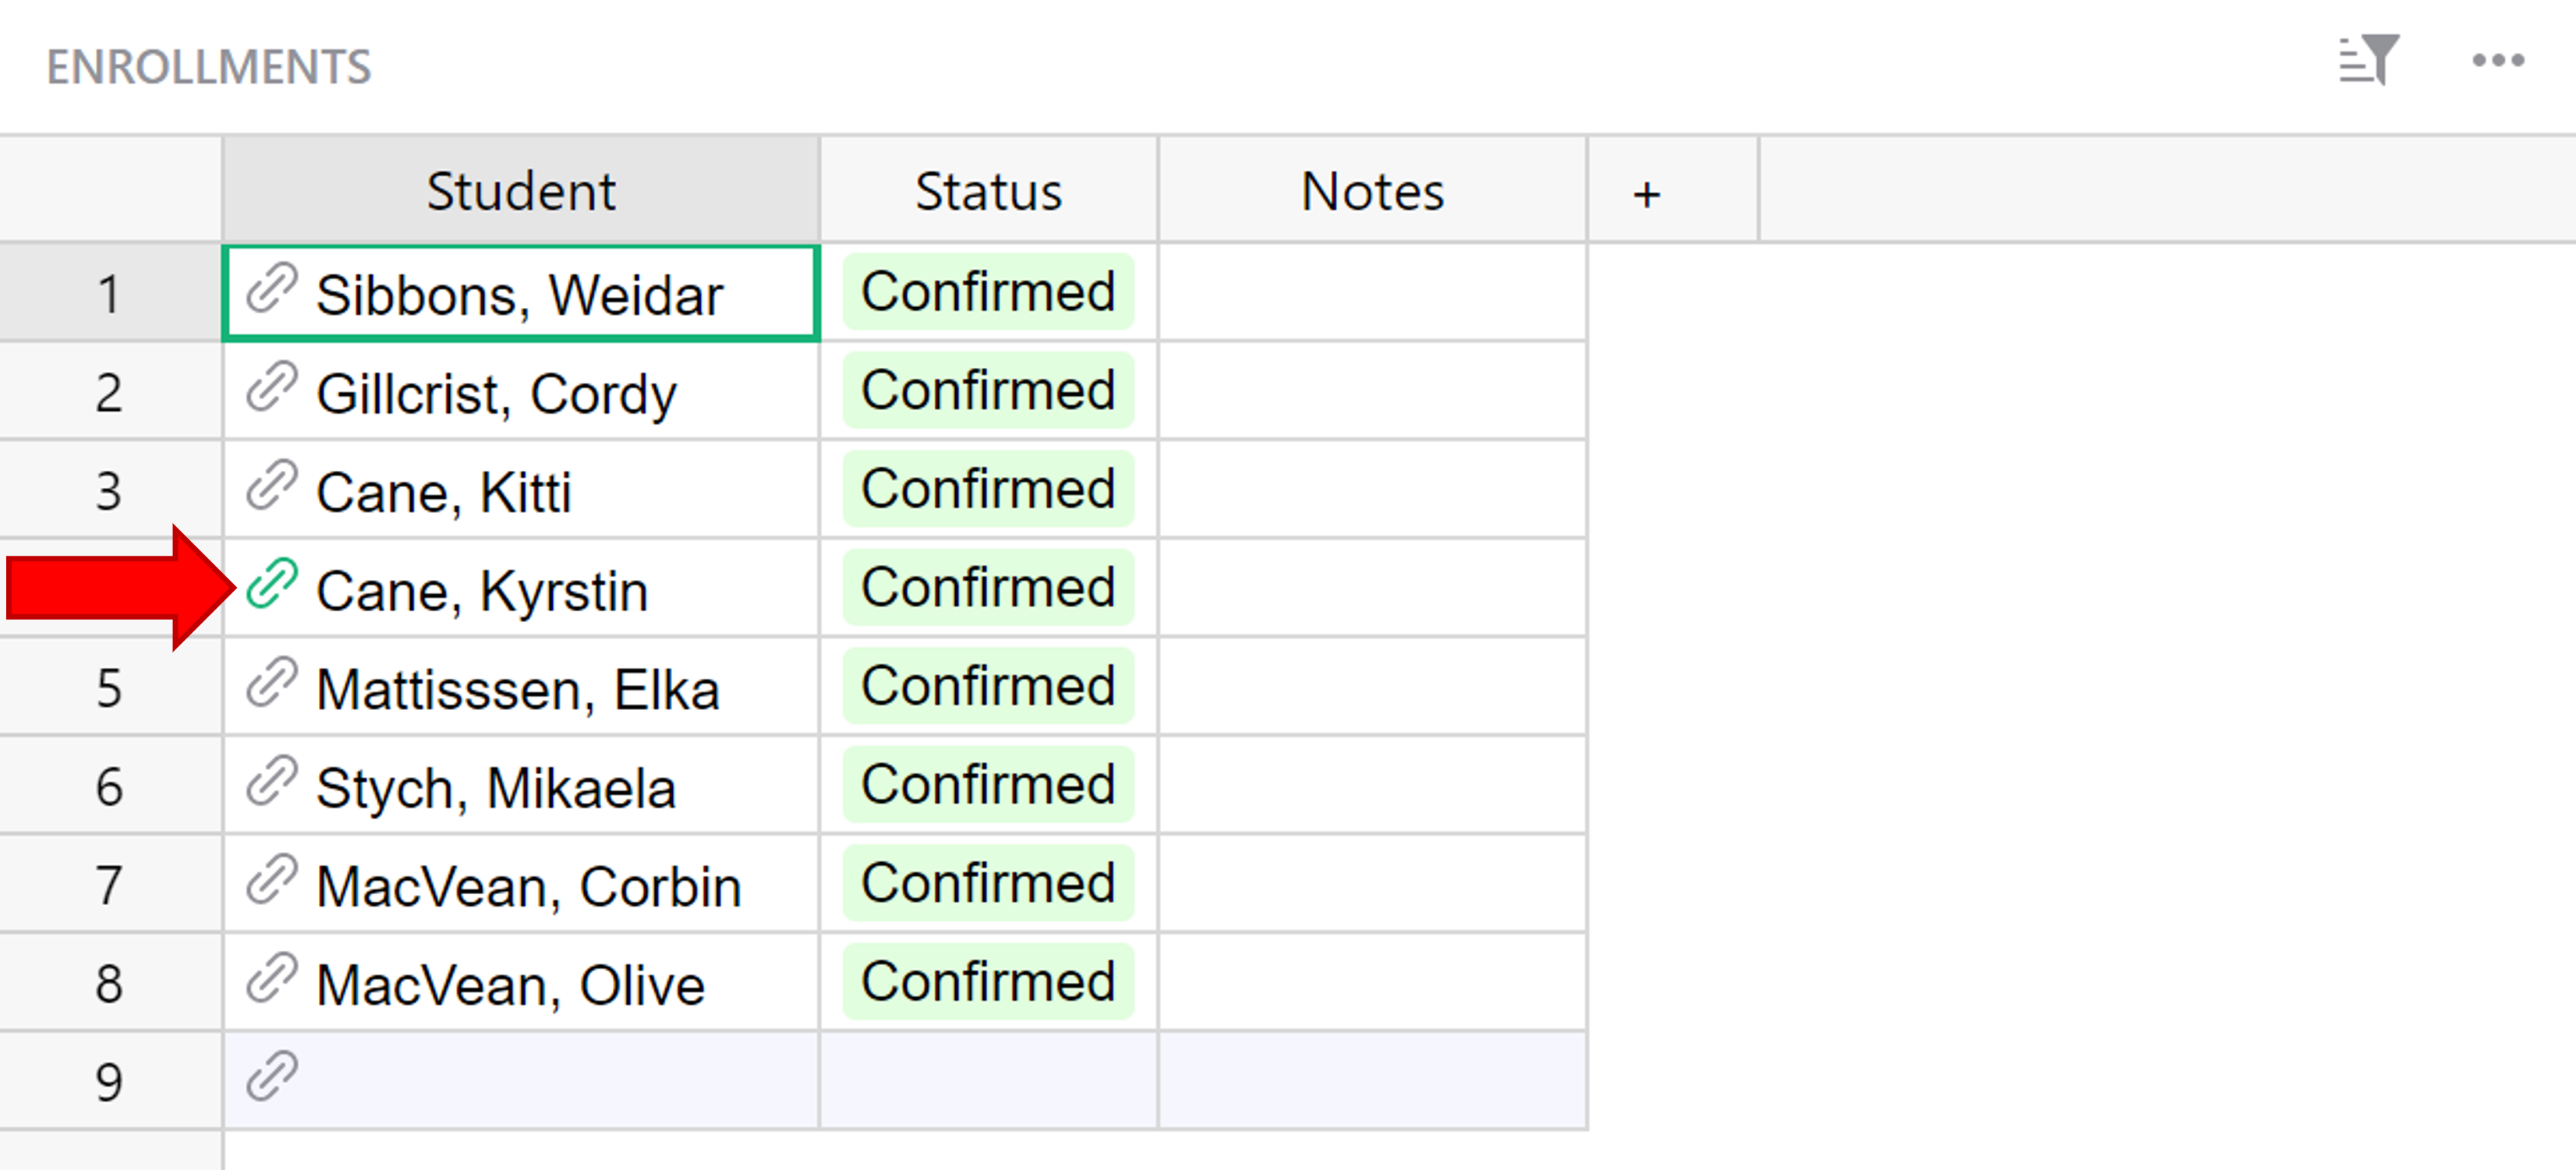
Task: Click Notes cell in Sibbons, Weidar row
Action: [1371, 293]
